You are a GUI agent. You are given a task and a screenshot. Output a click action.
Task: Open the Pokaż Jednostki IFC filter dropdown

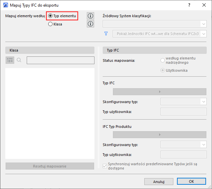[159, 34]
